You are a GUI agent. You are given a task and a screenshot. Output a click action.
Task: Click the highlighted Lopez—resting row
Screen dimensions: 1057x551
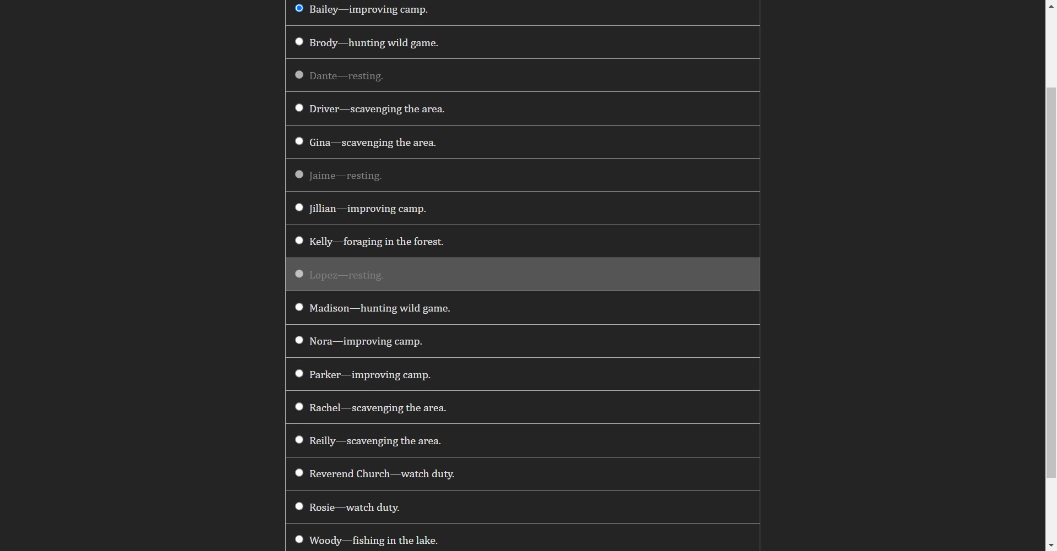522,275
